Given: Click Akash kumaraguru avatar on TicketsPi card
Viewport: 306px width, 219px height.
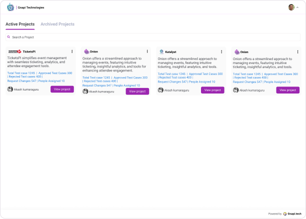Looking at the screenshot, I should 10,89.
